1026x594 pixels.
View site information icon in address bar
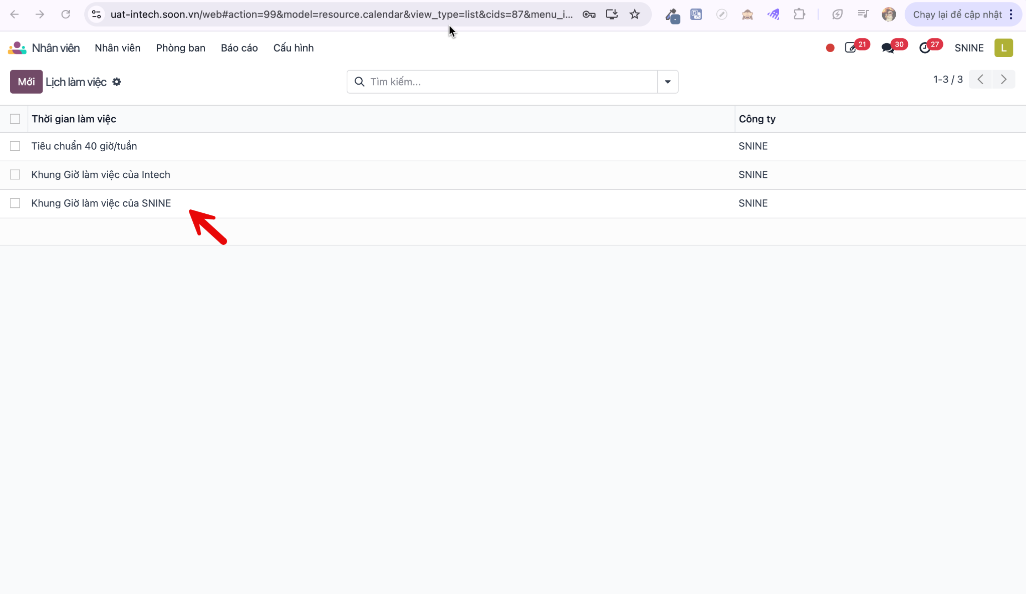pyautogui.click(x=97, y=15)
